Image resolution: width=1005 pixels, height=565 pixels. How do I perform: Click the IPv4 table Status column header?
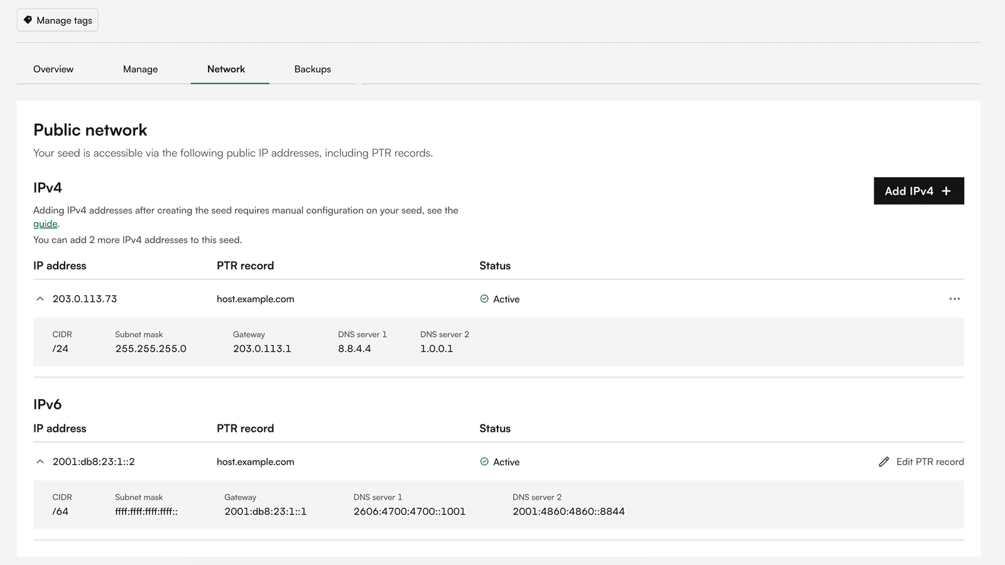click(495, 266)
